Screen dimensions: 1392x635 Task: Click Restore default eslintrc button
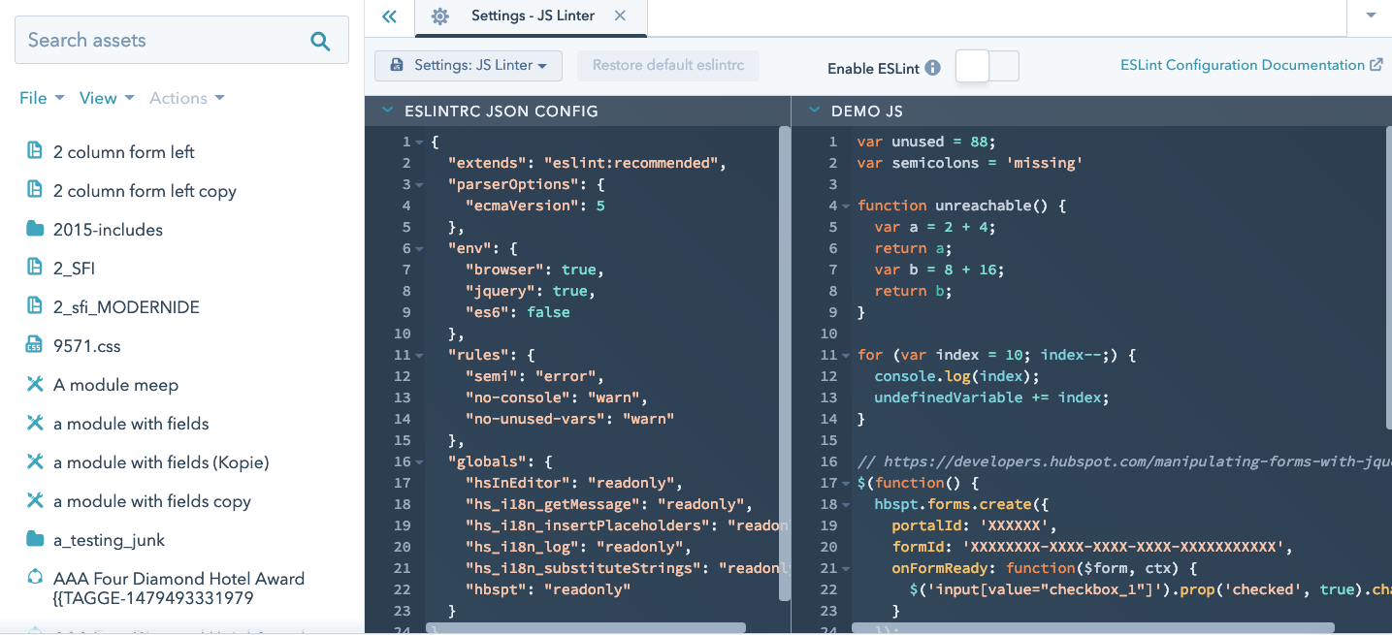668,65
